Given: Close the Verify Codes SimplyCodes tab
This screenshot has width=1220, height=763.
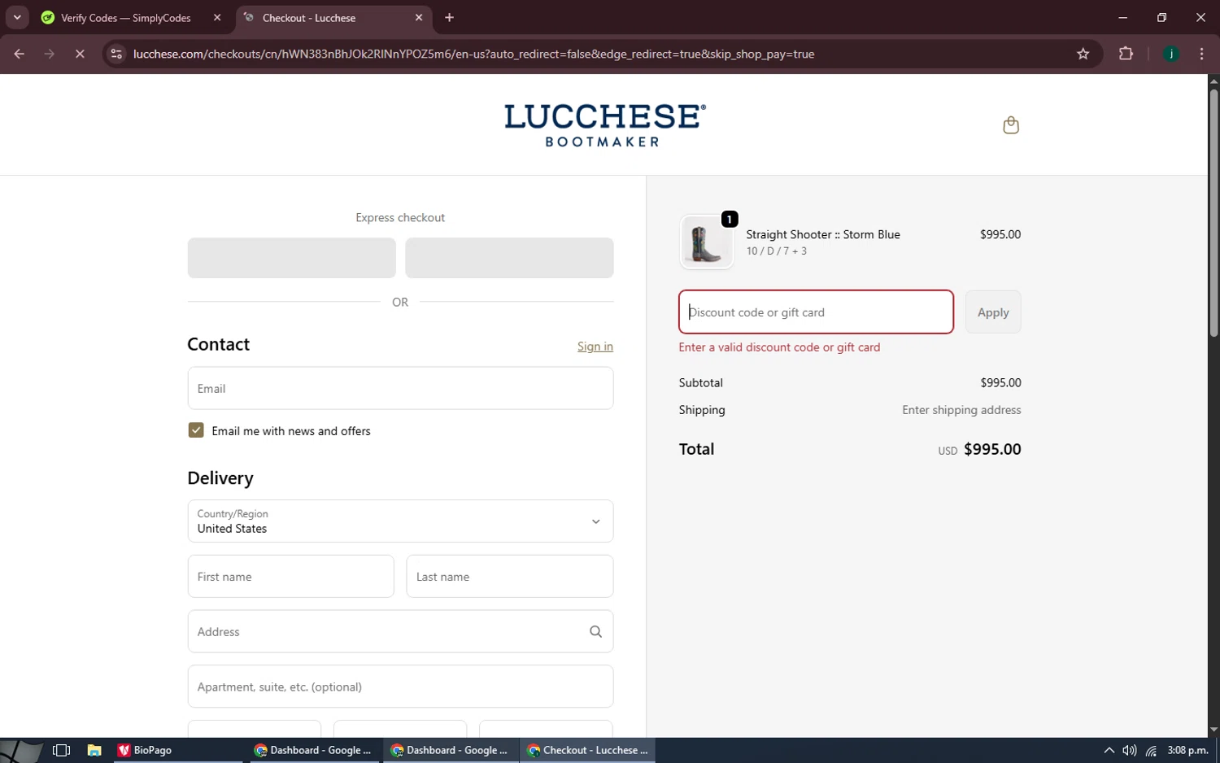Looking at the screenshot, I should tap(217, 17).
